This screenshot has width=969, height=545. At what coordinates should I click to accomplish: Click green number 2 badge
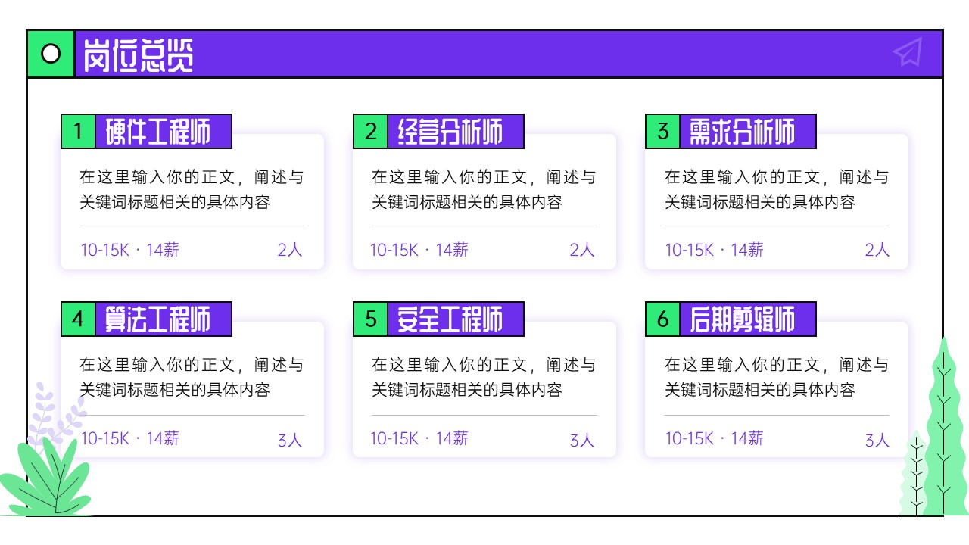[370, 132]
